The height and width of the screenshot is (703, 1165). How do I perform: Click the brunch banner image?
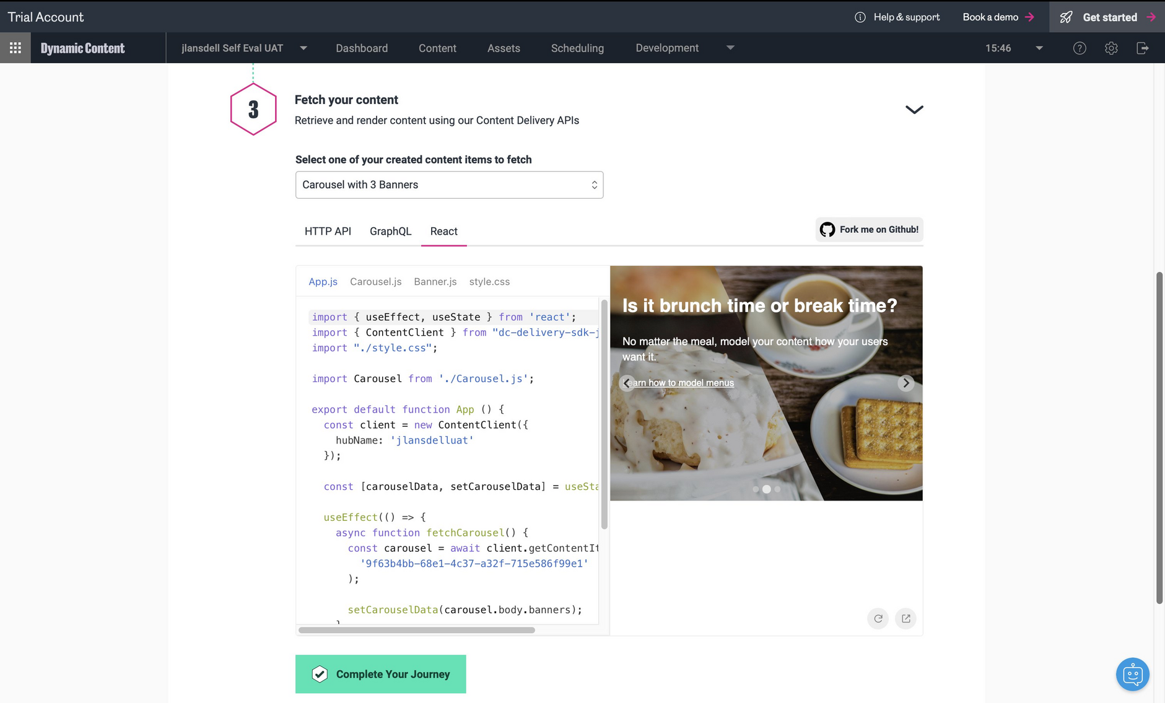766,383
